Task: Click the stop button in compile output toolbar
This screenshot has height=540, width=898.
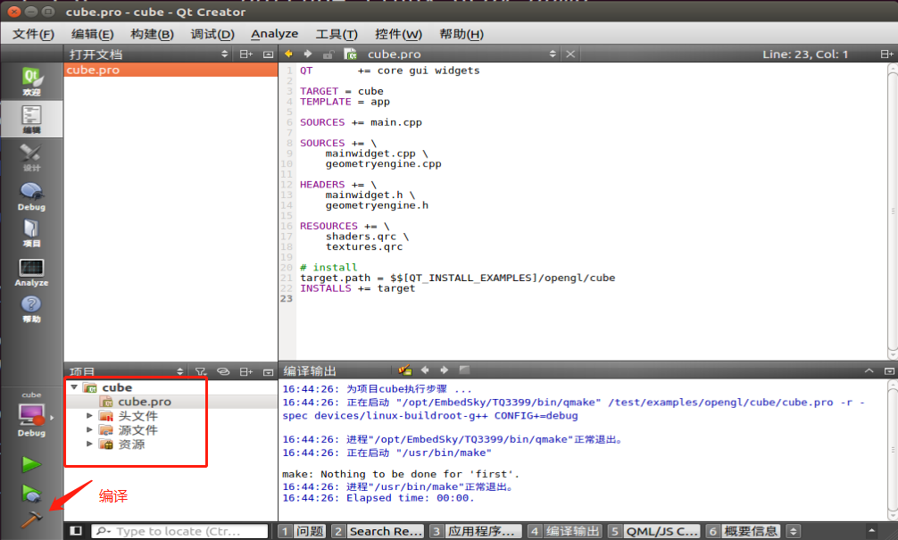Action: pyautogui.click(x=464, y=370)
